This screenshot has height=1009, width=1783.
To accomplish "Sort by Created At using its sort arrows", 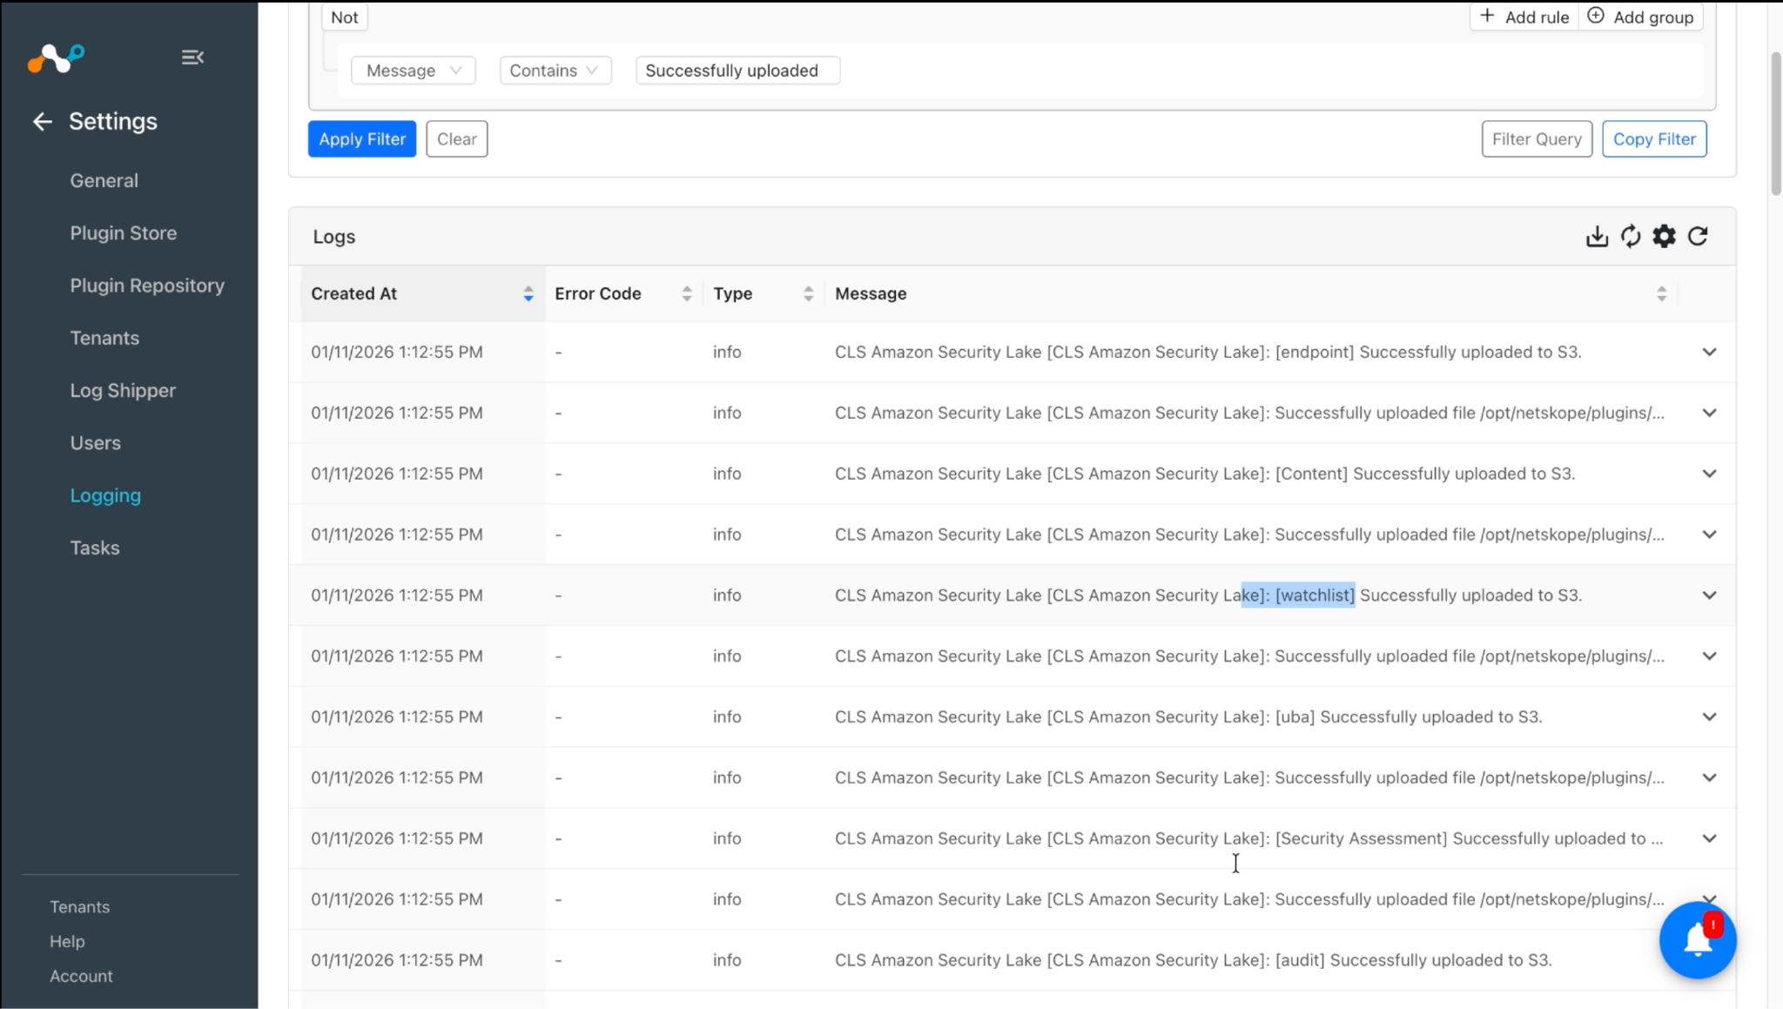I will (x=528, y=294).
